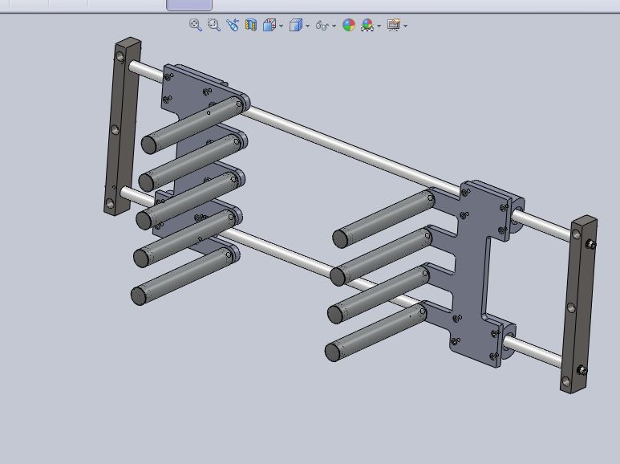
Task: Expand the View Settings dropdown arrow
Action: click(405, 26)
